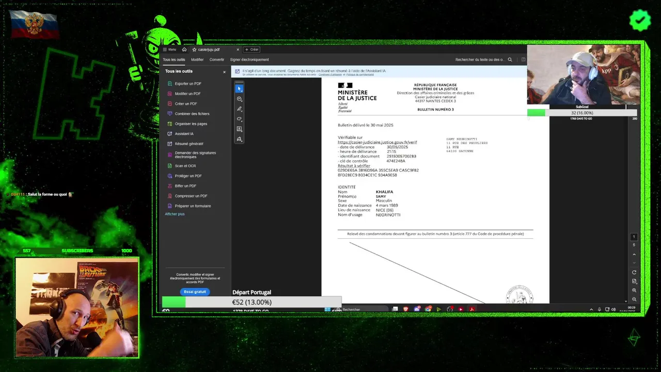Click the Compresser un PDF icon
Viewport: 661px width, 372px height.
click(x=170, y=196)
